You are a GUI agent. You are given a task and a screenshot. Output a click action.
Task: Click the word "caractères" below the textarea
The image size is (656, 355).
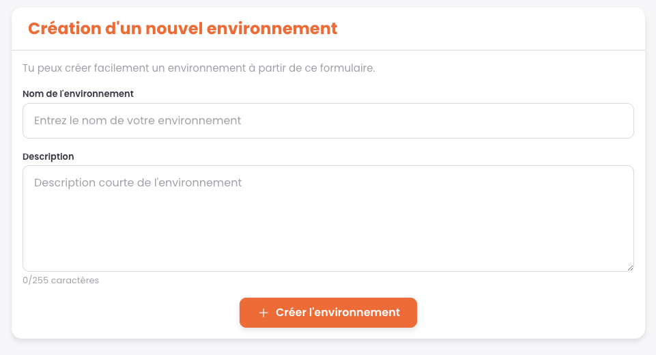pos(75,281)
